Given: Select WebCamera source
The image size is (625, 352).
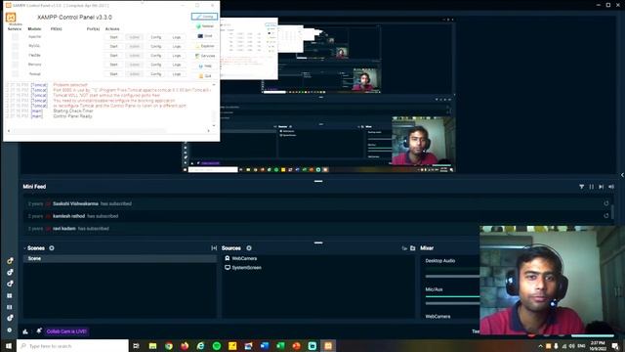Looking at the screenshot, I should click(241, 258).
